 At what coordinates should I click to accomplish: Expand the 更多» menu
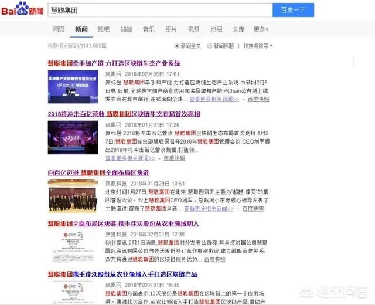click(x=261, y=29)
